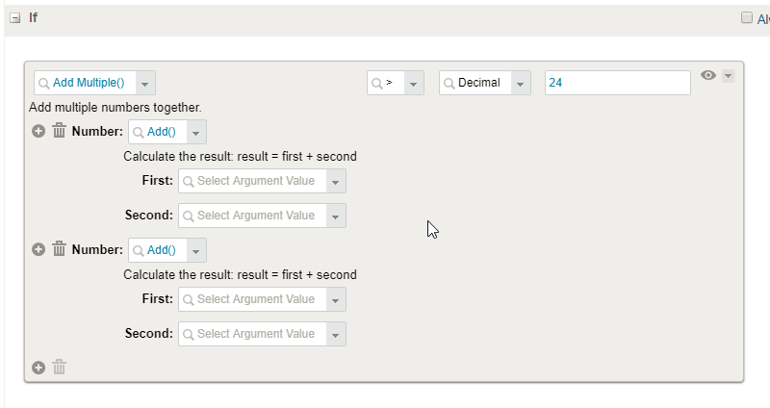
Task: Click bottom plus icon to add number
Action: (x=38, y=368)
